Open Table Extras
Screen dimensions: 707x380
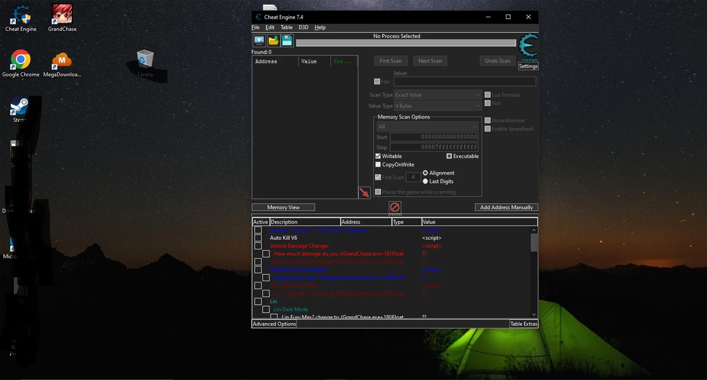coord(524,324)
